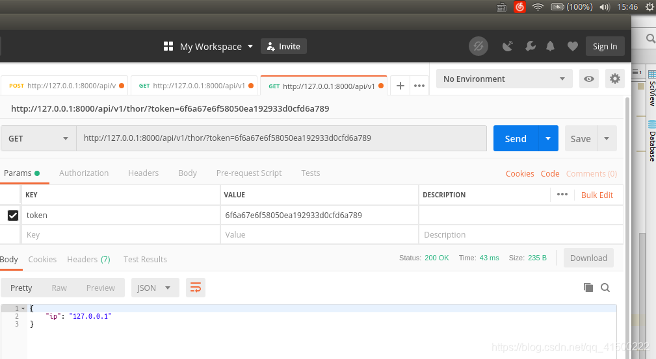Open the Bulk Edit link
The width and height of the screenshot is (656, 359).
tap(597, 195)
